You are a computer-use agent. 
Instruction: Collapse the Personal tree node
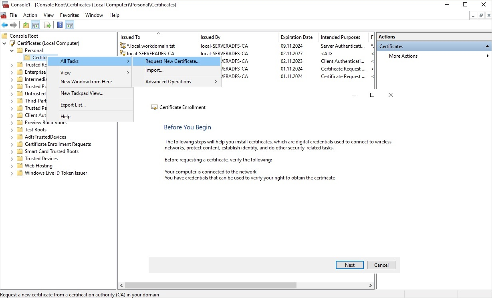pyautogui.click(x=12, y=50)
